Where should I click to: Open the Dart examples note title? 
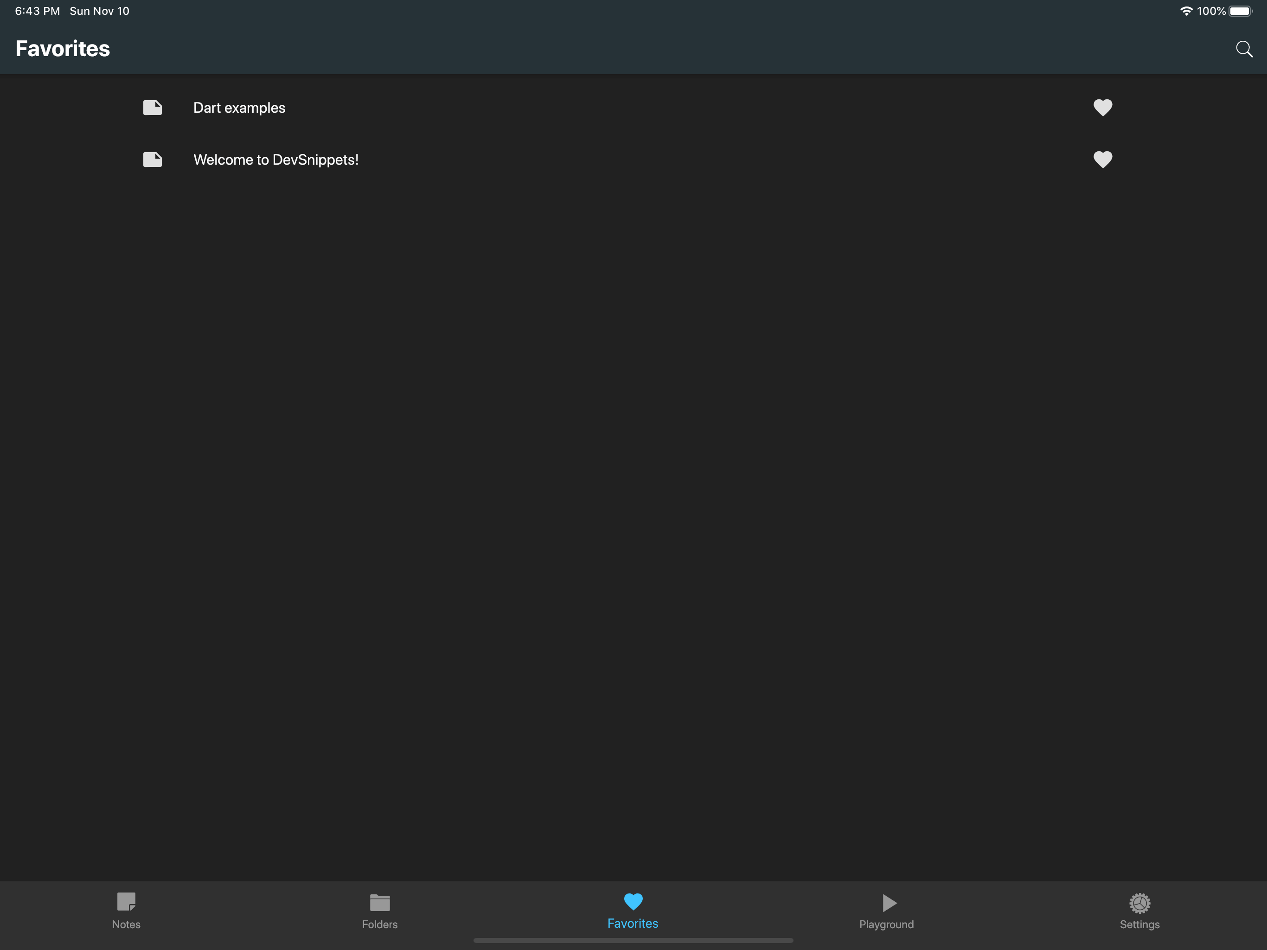pyautogui.click(x=239, y=108)
